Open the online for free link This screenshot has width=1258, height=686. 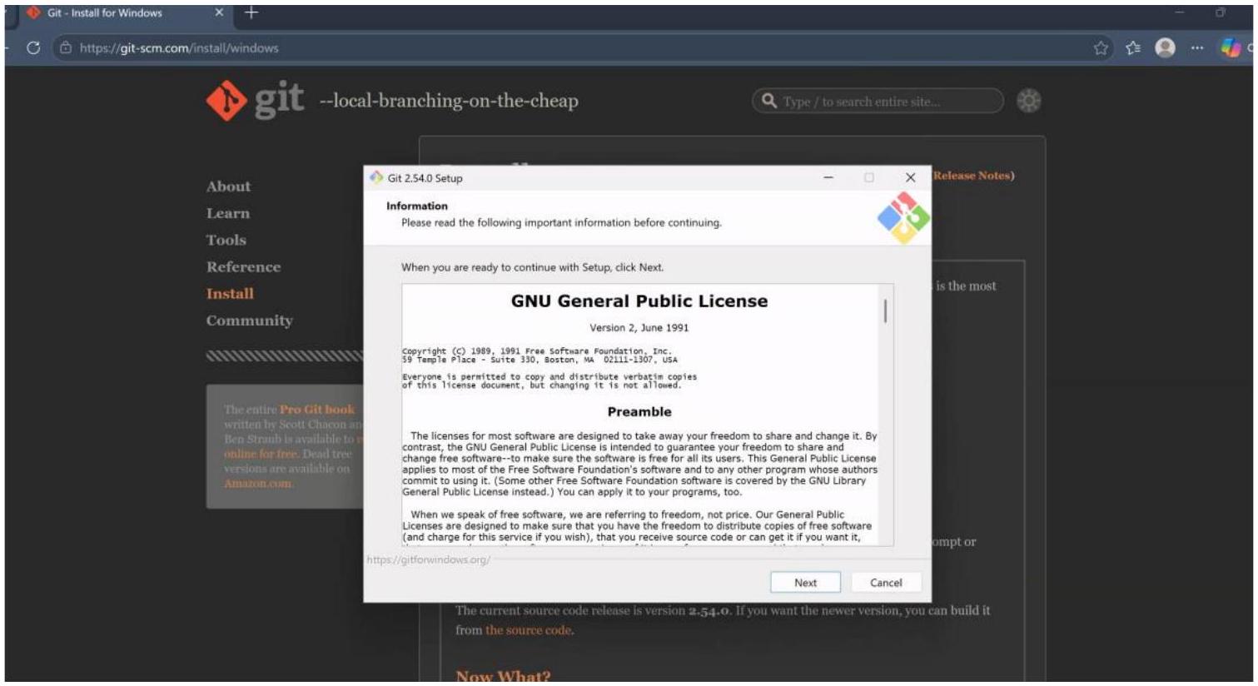tap(261, 454)
